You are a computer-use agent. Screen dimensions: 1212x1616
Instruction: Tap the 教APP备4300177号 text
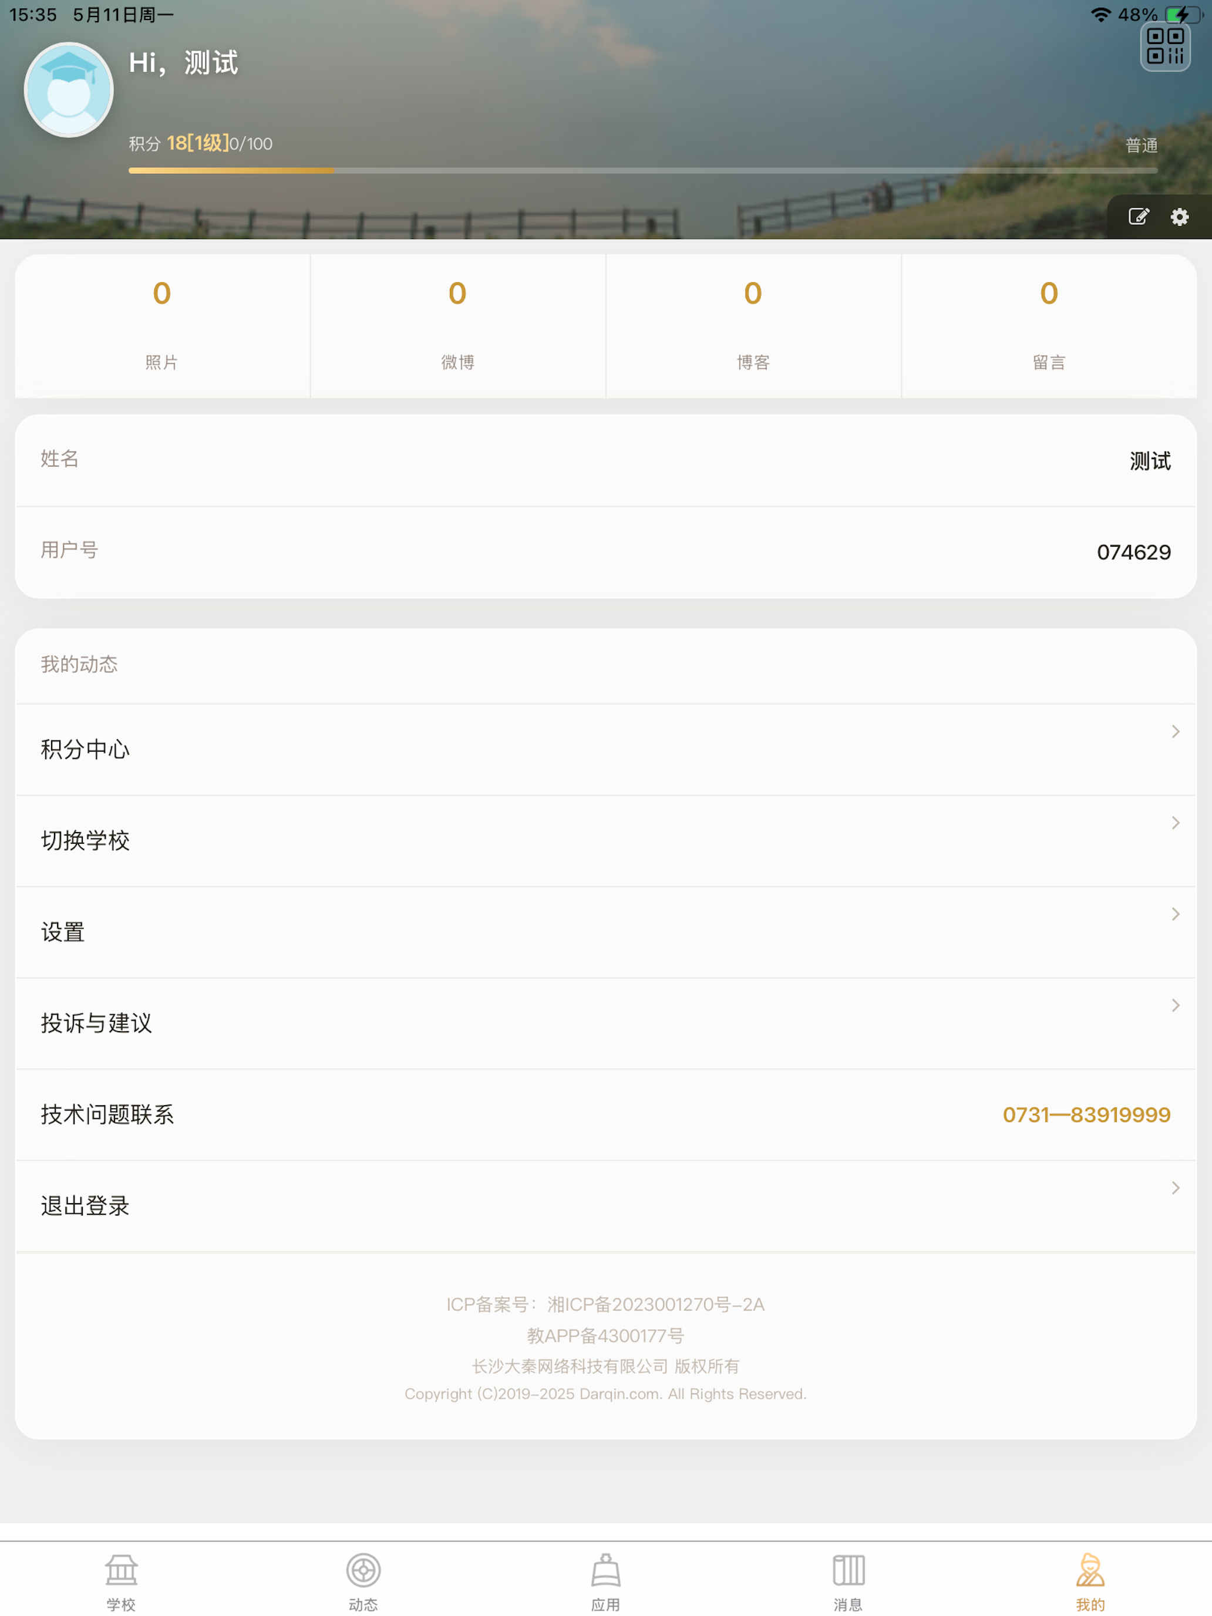(x=605, y=1336)
